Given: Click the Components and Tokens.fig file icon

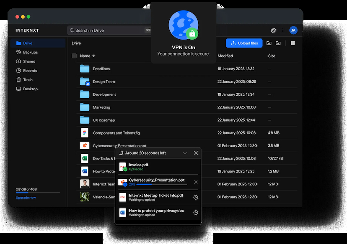Looking at the screenshot, I should click(x=85, y=133).
